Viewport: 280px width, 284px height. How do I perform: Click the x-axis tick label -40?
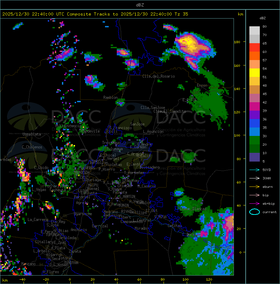click(22, 279)
